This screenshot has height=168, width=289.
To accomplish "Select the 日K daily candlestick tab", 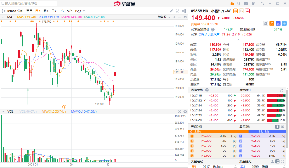I will 38,11.
